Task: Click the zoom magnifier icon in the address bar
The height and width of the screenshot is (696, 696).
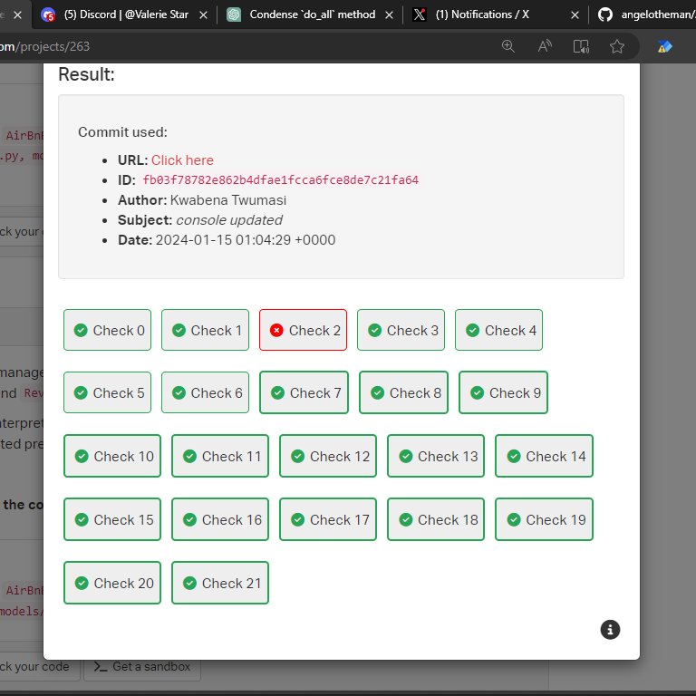Action: [507, 46]
